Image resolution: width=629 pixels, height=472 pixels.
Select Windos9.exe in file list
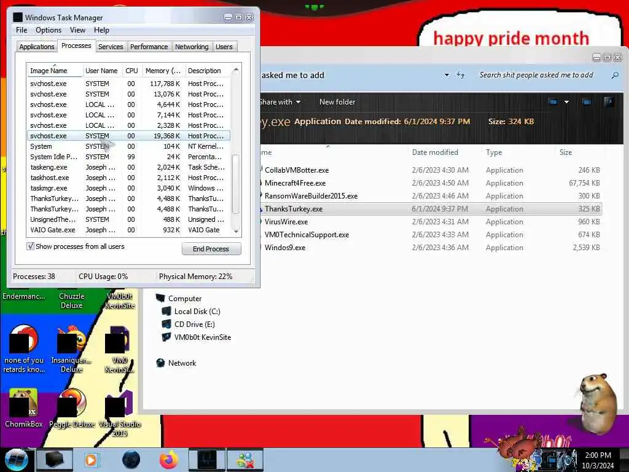[430, 247]
